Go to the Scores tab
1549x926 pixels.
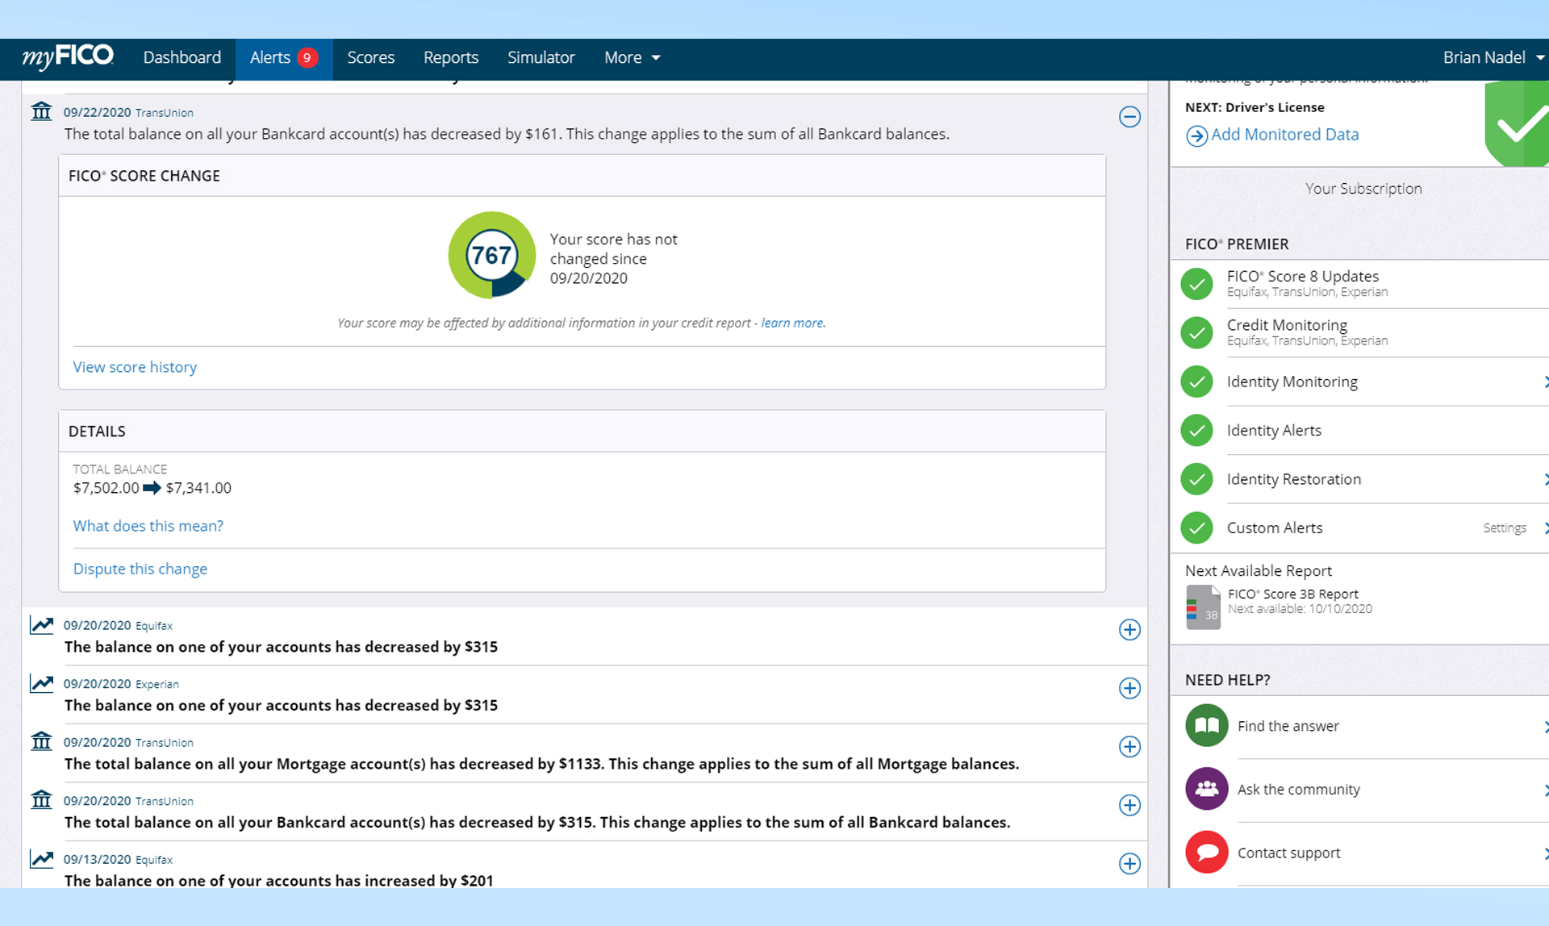(x=371, y=58)
